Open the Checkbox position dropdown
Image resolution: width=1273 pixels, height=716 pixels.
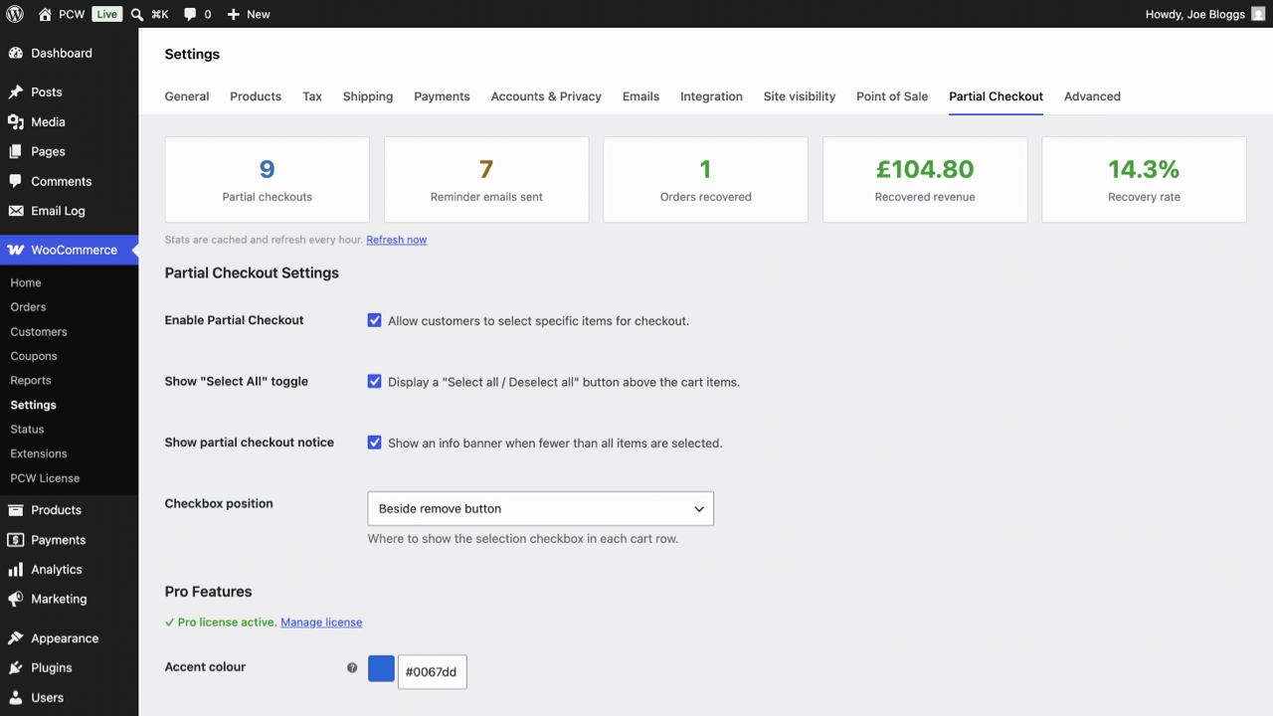coord(540,508)
